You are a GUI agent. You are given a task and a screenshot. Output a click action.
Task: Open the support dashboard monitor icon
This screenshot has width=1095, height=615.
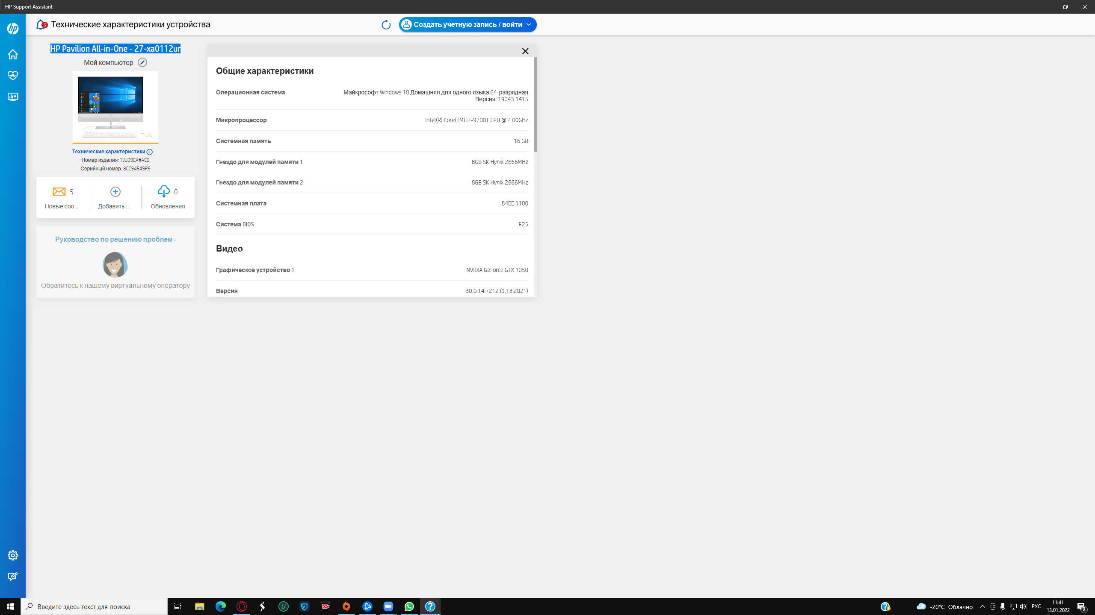(x=13, y=97)
